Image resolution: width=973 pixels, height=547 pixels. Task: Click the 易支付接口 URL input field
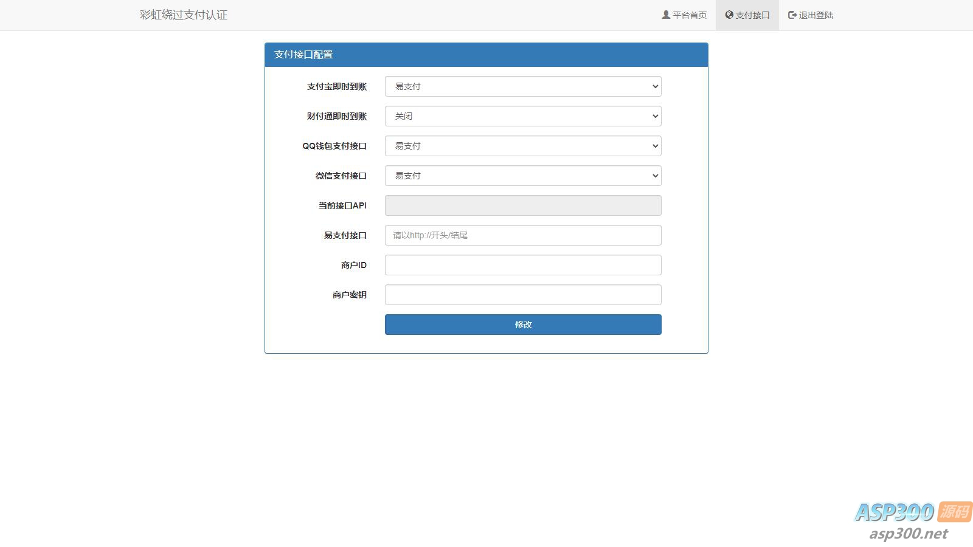pyautogui.click(x=522, y=235)
